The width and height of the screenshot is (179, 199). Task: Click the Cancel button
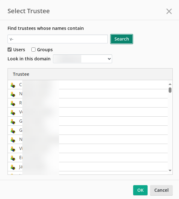(161, 190)
